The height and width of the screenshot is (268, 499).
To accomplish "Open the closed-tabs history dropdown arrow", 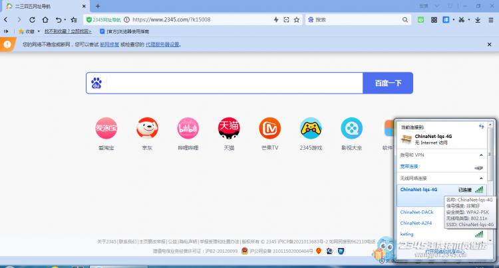I will point(65,20).
